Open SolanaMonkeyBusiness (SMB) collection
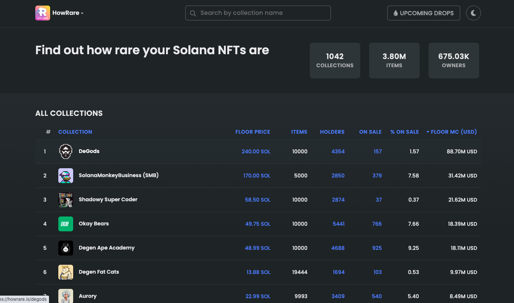Image resolution: width=514 pixels, height=303 pixels. [x=118, y=175]
